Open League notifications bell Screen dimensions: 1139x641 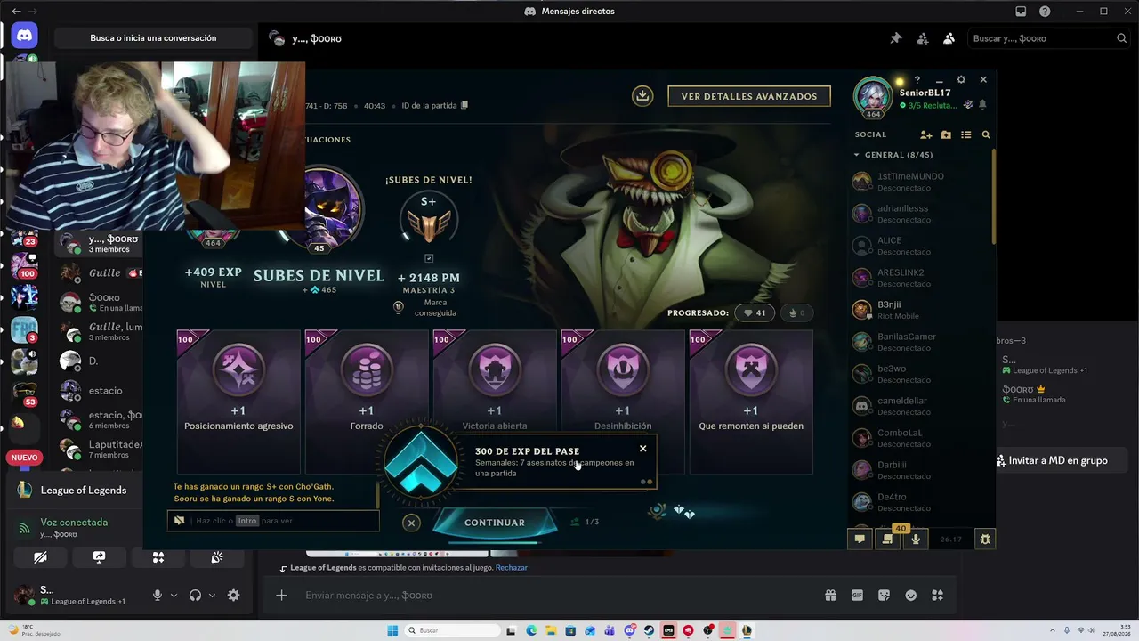coord(982,105)
